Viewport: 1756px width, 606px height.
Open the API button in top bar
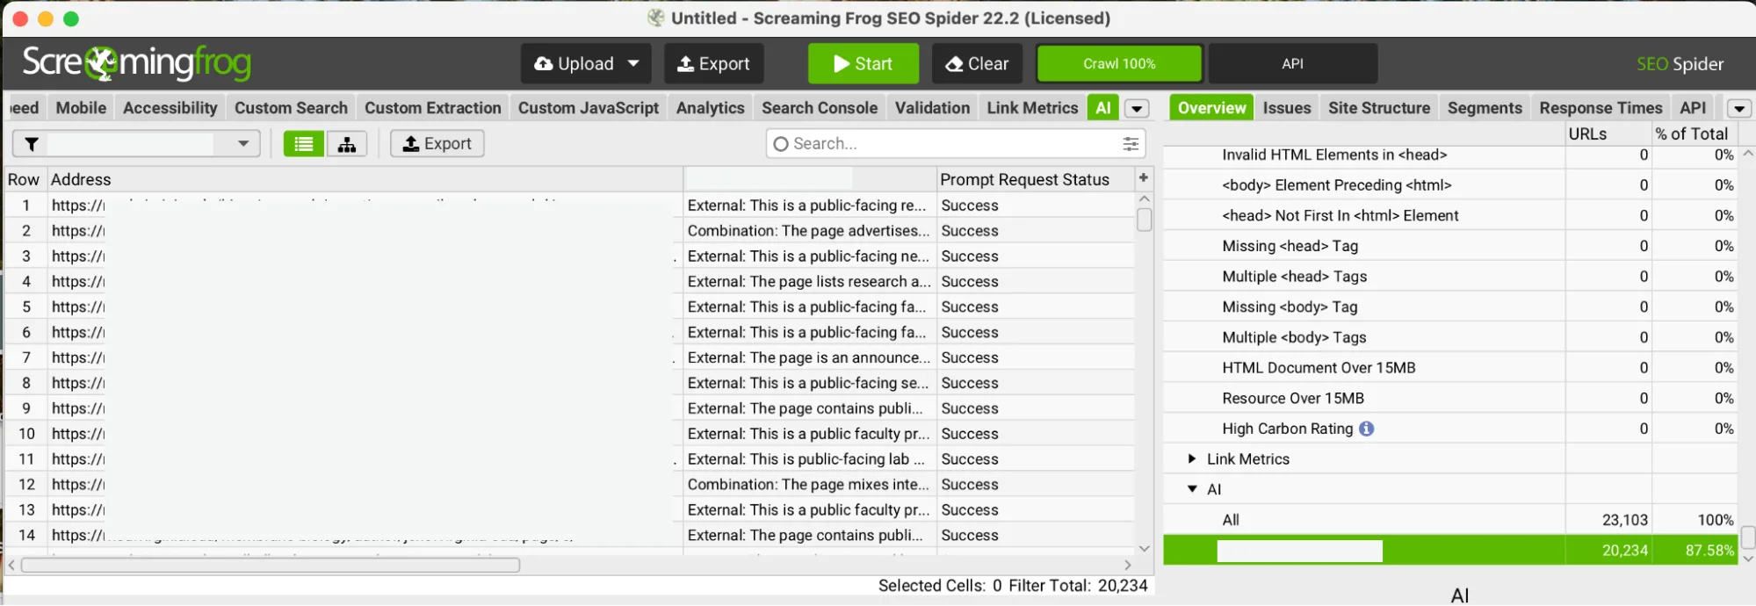(x=1292, y=64)
